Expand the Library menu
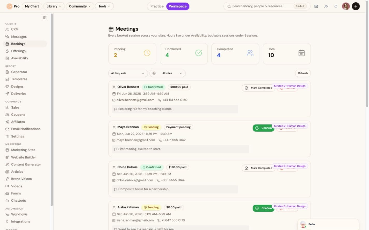Screen dimensions: 369x230 point(54,6)
